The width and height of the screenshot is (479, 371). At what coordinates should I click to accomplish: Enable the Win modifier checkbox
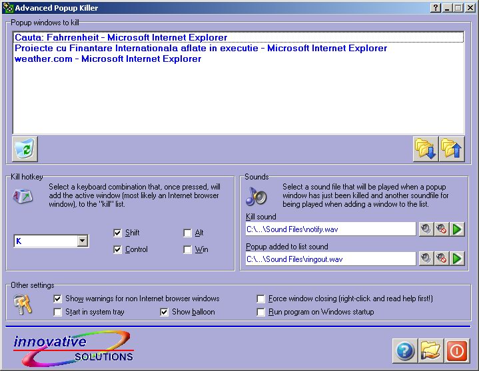(188, 249)
